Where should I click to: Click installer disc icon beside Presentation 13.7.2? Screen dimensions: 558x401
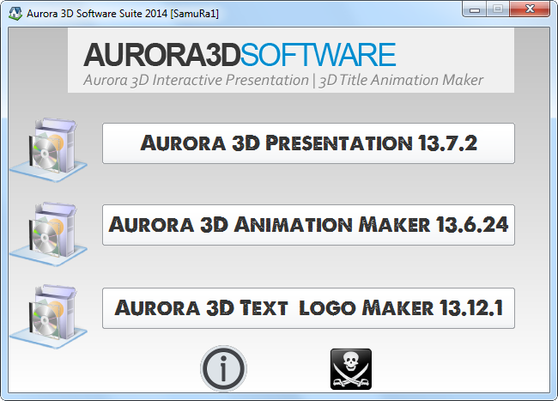coord(48,149)
